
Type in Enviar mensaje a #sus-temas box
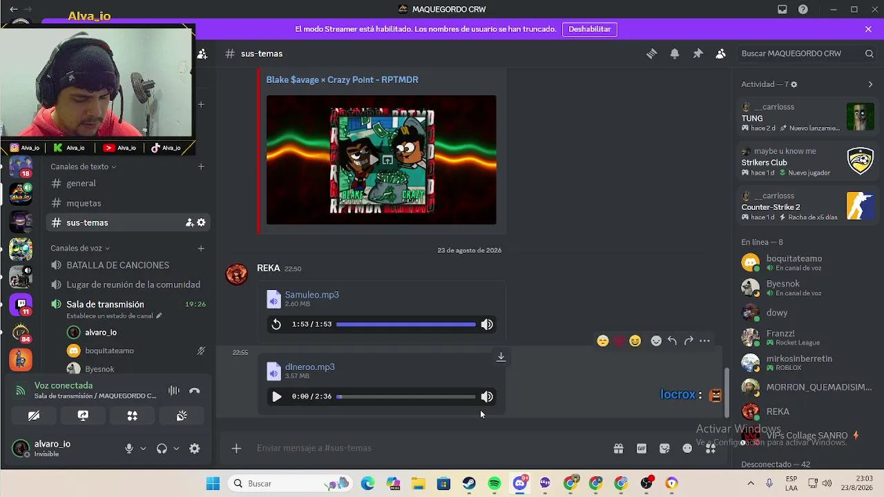click(428, 449)
